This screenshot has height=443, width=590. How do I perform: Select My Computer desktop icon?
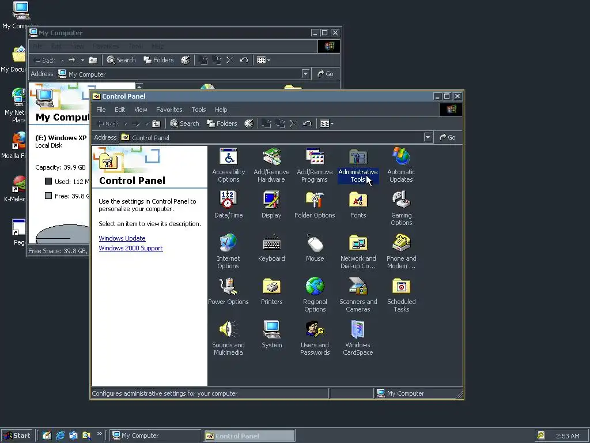click(21, 15)
